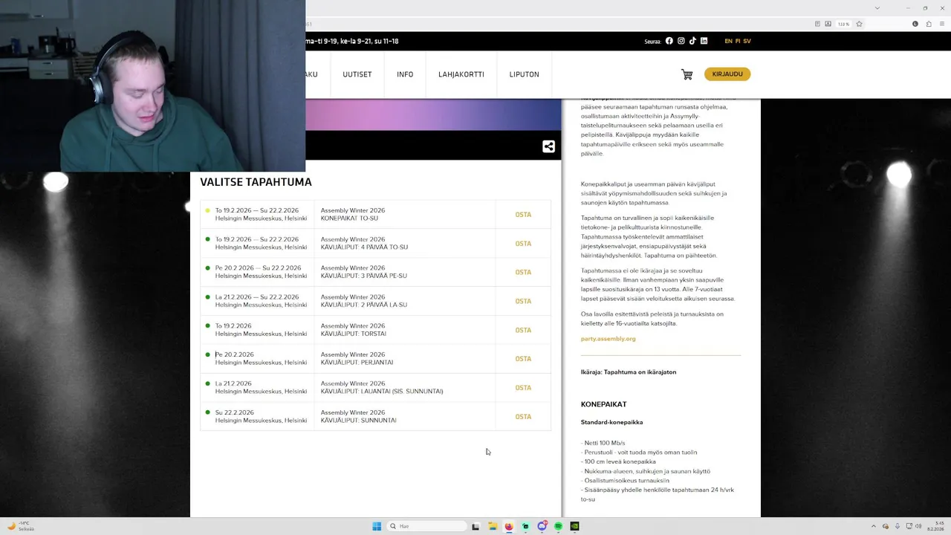Select 'KÄVIJÄLIPUT: 2 PÄIVÄÄ LA-SU' text
This screenshot has width=951, height=535.
pos(363,305)
